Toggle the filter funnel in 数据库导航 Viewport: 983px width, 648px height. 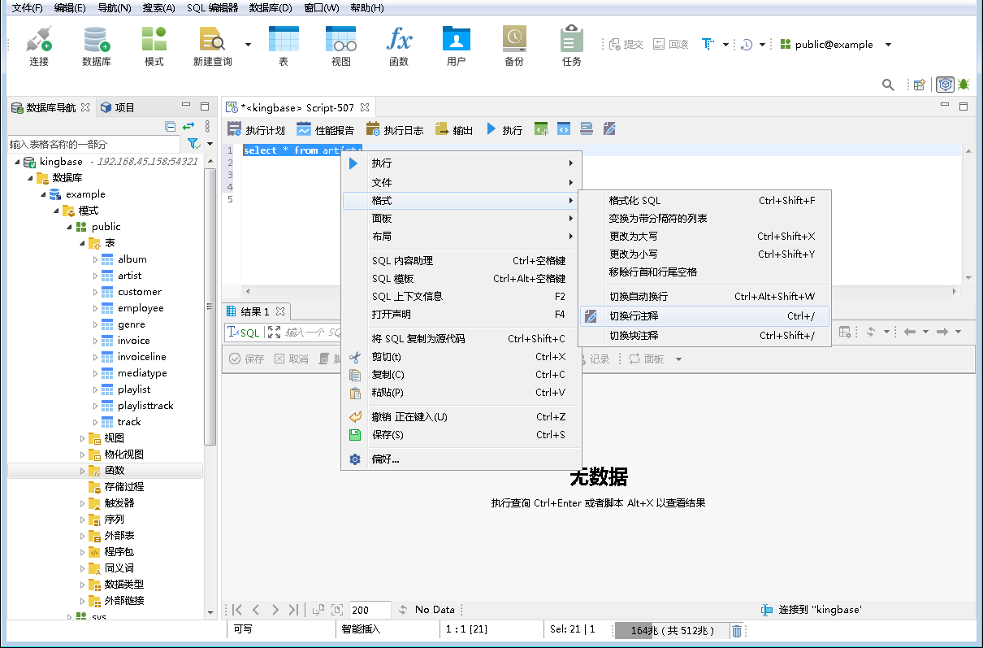[x=194, y=141]
